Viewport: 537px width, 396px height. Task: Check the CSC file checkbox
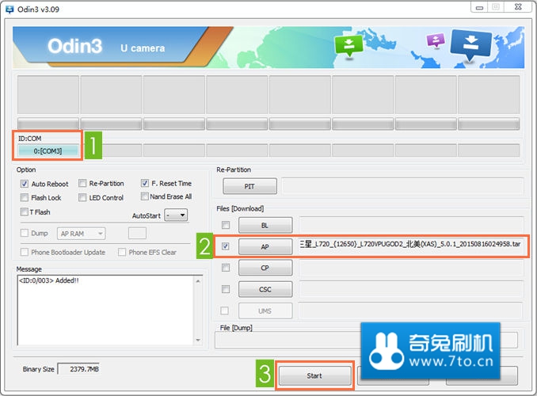click(226, 289)
